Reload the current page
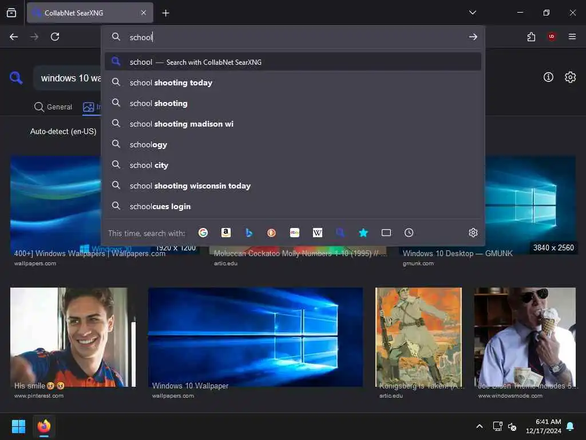This screenshot has width=586, height=440. point(55,37)
